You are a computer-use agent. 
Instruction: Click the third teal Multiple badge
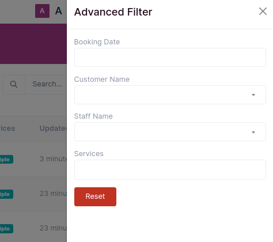(x=6, y=229)
